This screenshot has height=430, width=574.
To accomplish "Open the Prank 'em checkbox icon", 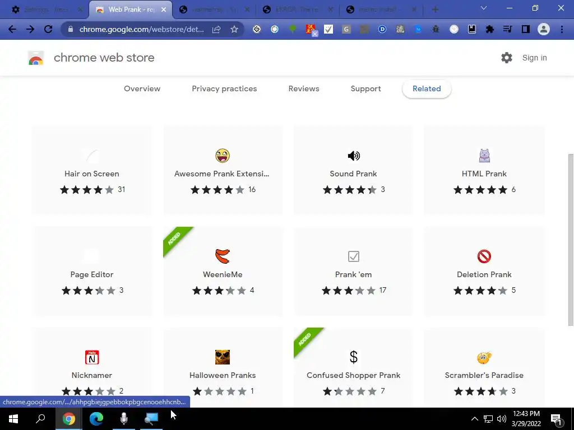I will coord(354,256).
